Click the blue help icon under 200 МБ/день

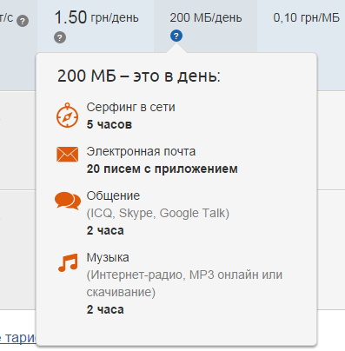point(176,36)
